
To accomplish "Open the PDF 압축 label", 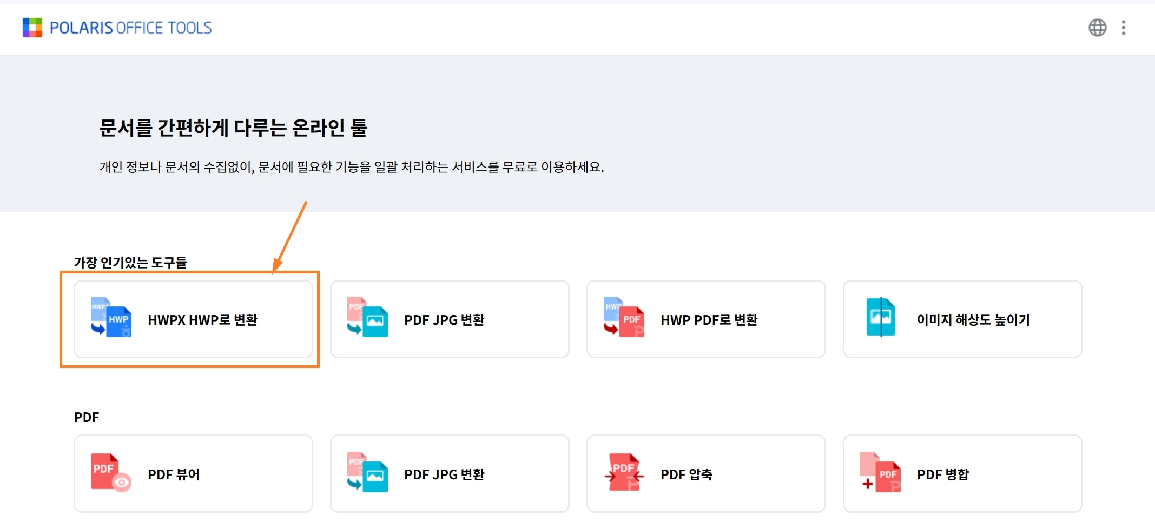I will pyautogui.click(x=687, y=474).
